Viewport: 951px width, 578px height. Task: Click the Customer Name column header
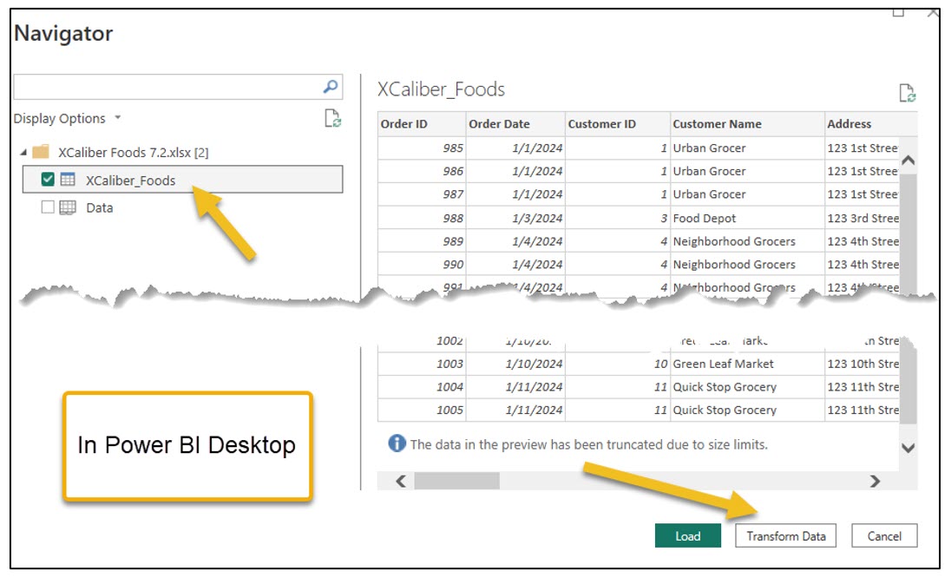click(747, 124)
